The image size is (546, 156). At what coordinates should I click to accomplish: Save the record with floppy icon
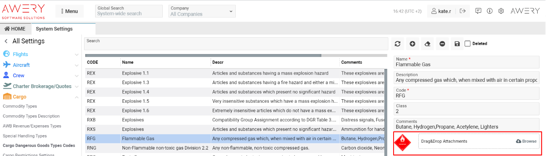tap(457, 44)
